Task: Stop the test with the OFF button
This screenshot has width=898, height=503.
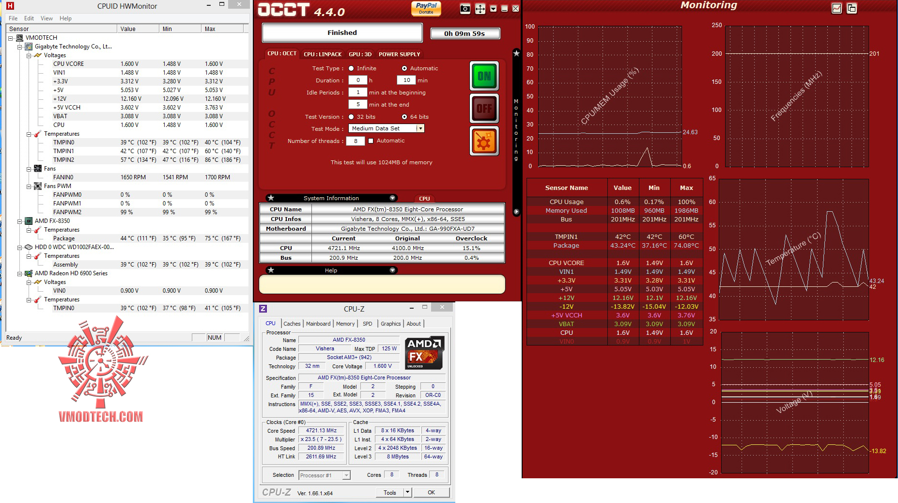Action: coord(484,109)
